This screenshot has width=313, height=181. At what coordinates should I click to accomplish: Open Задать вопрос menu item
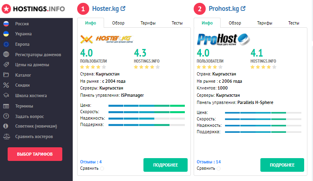tap(30, 116)
